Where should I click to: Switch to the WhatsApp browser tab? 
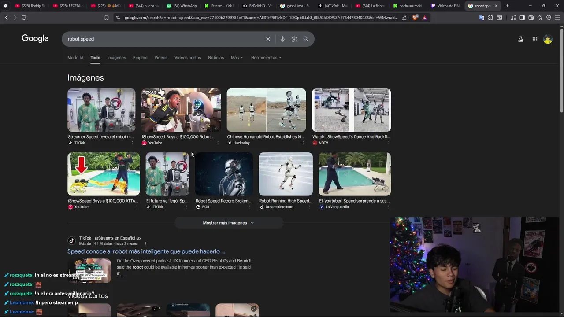182,6
